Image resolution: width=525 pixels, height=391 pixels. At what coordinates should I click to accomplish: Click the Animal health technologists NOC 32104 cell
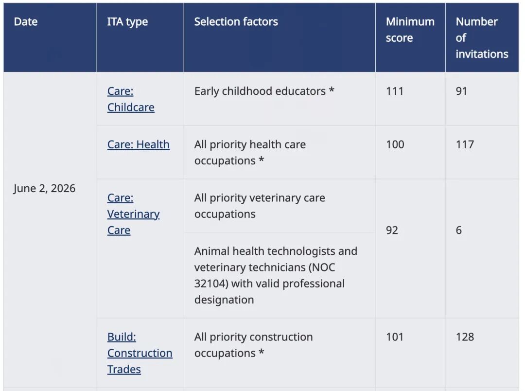coord(276,275)
